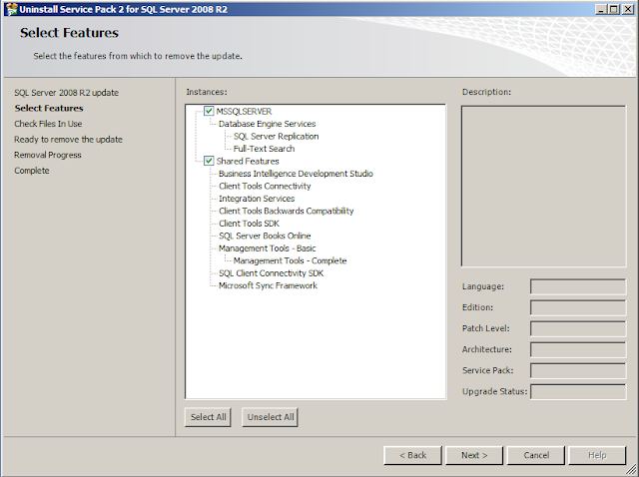Maximize the uninstall wizard window
This screenshot has width=639, height=477.
[x=613, y=9]
